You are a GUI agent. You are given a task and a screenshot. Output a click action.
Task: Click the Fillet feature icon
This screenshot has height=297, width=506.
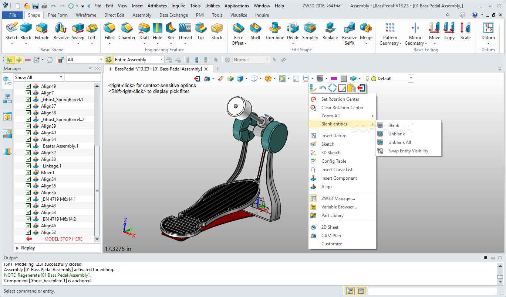pyautogui.click(x=109, y=31)
